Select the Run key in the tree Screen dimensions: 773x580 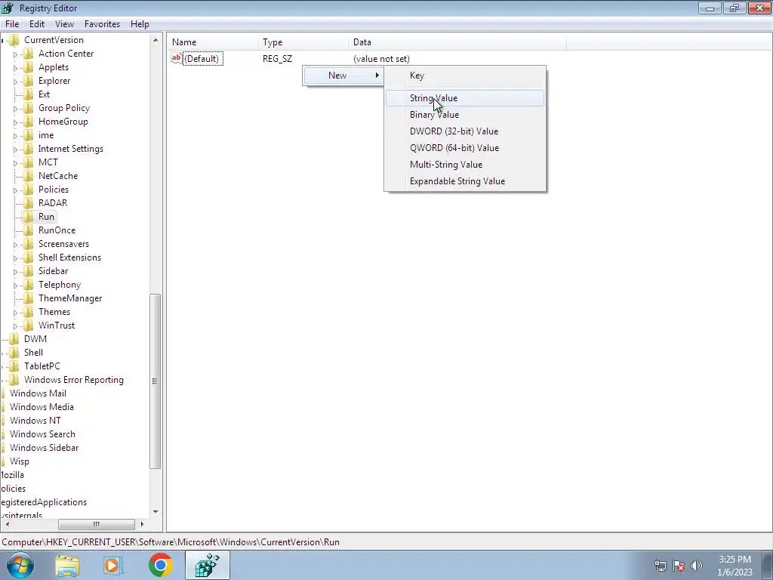click(46, 217)
